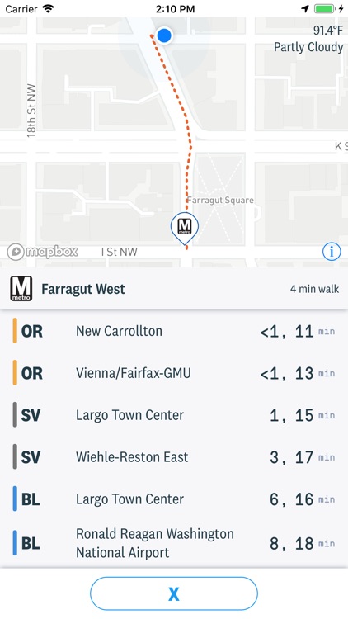Tap the 4 min walk label
The height and width of the screenshot is (619, 348).
[314, 289]
